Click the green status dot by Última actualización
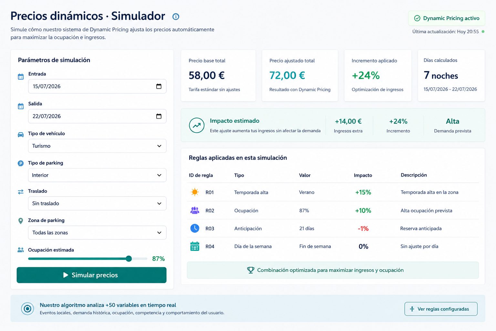The image size is (496, 331). click(483, 32)
